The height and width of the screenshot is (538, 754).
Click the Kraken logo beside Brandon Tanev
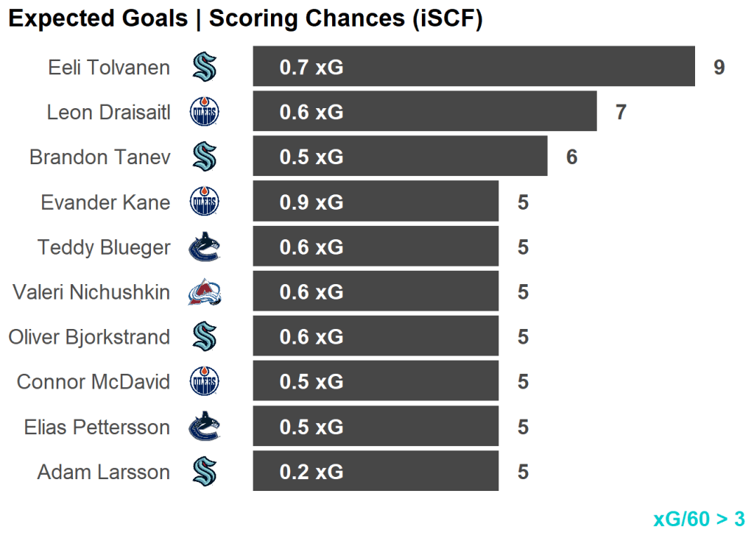click(204, 157)
